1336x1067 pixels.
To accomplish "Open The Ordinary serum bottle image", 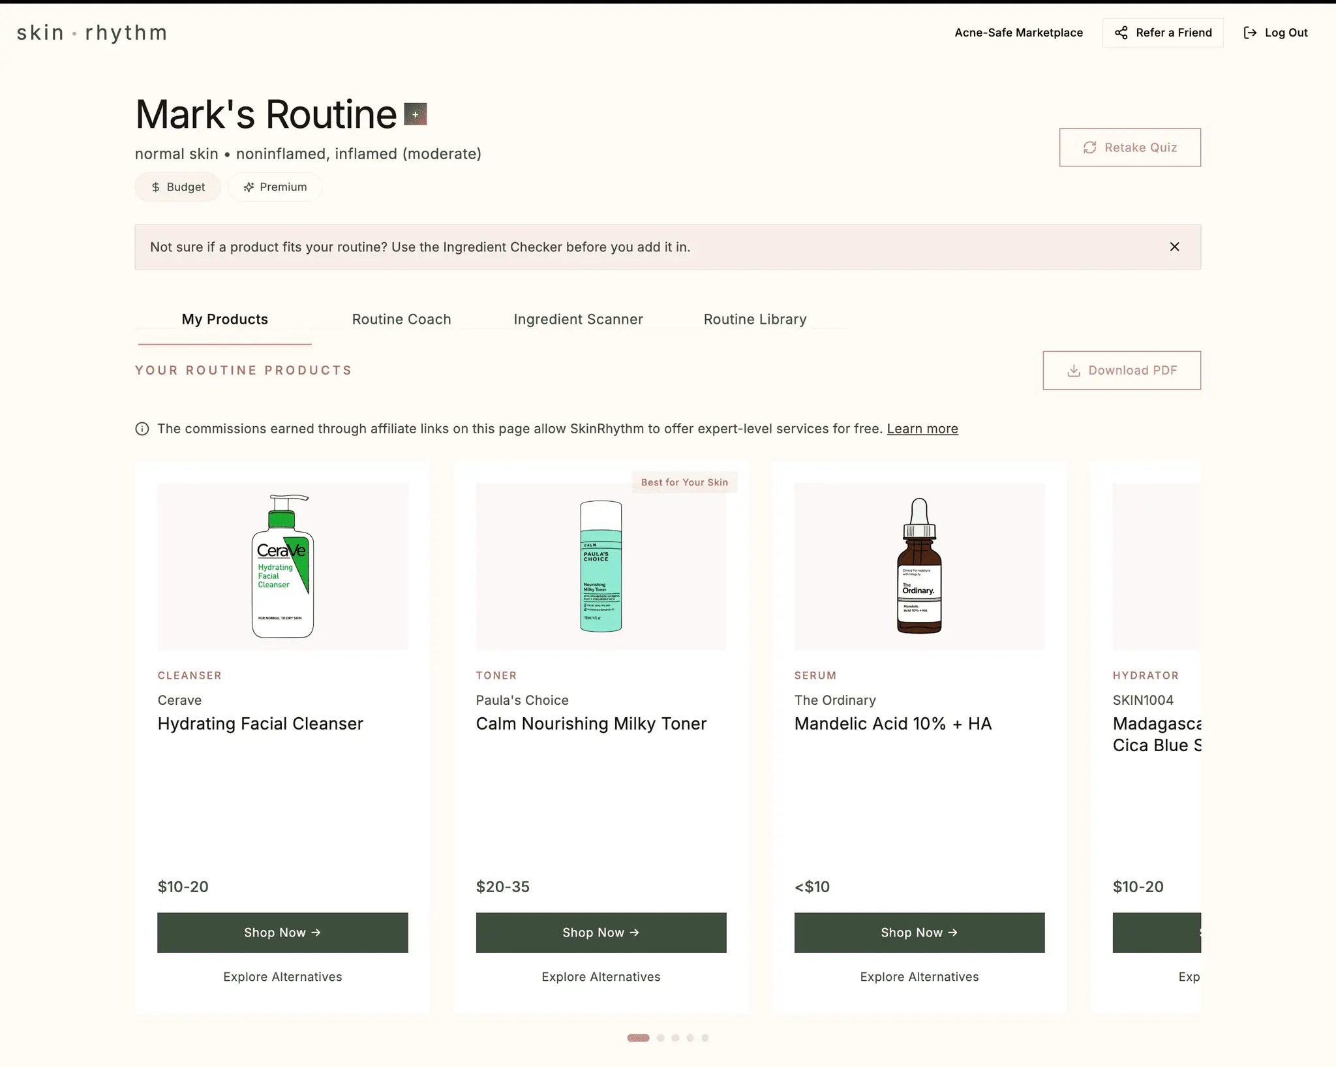I will pyautogui.click(x=919, y=566).
